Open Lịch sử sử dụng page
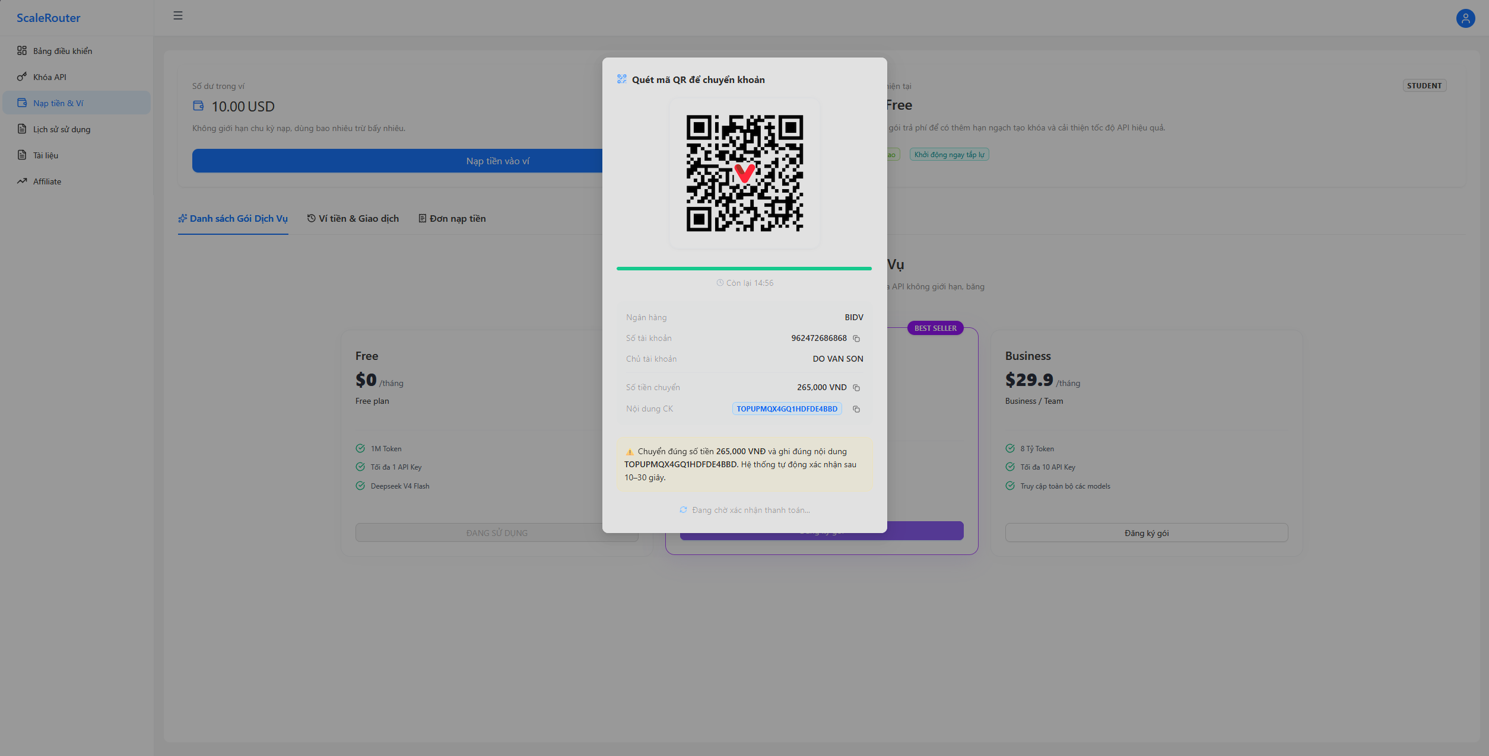This screenshot has height=756, width=1489. 77,129
